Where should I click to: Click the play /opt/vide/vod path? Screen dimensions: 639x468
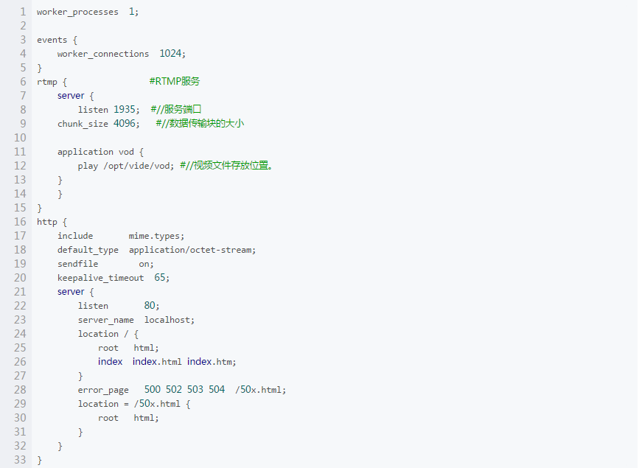point(139,166)
